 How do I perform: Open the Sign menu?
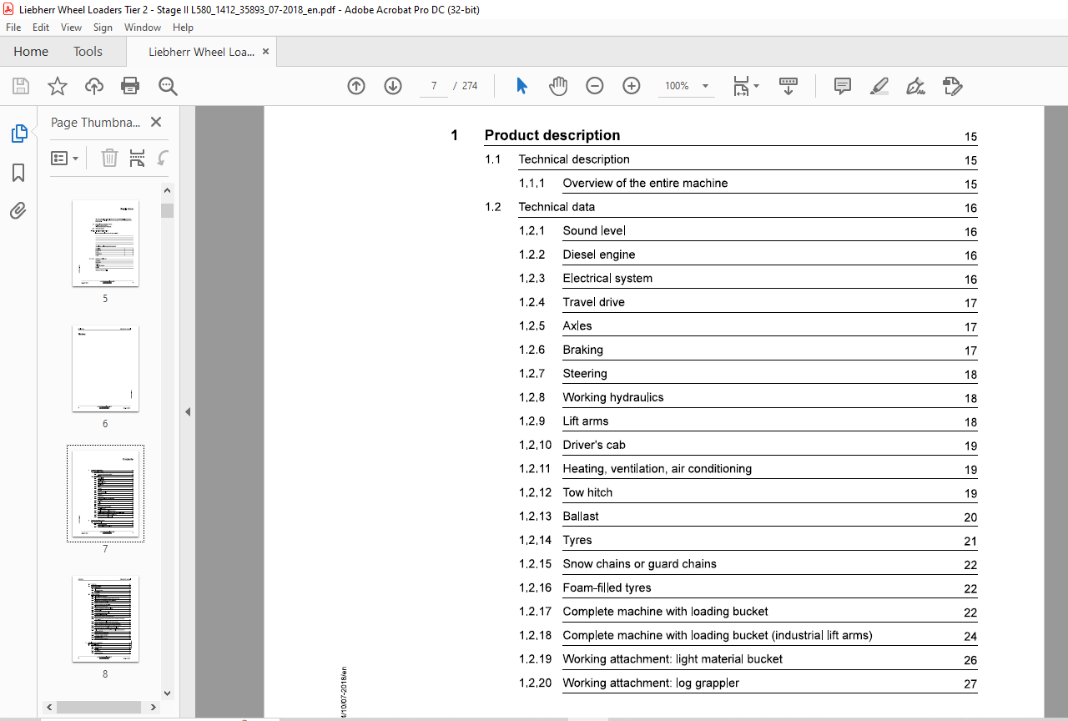click(x=103, y=28)
